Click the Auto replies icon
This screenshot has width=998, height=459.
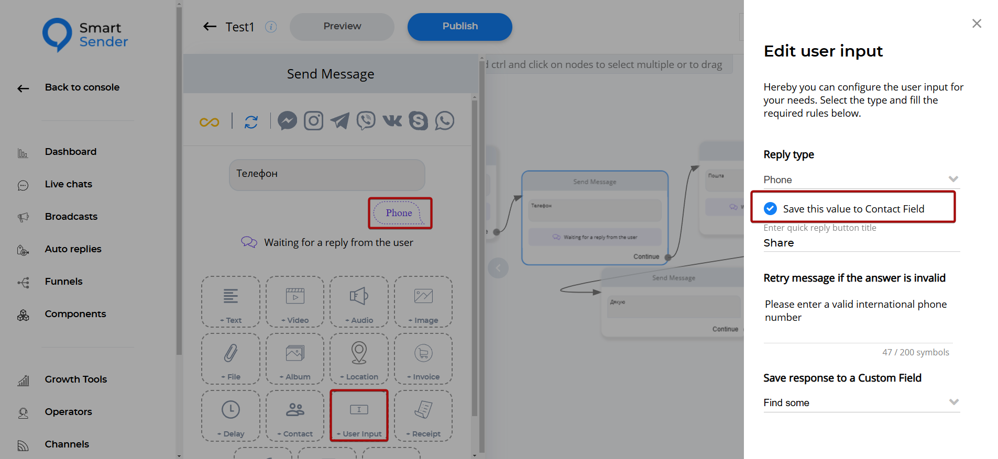[x=23, y=250]
